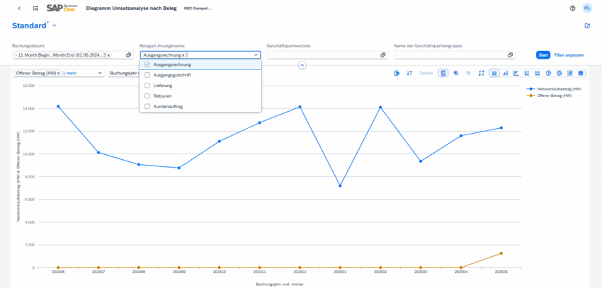
Task: Open the help question mark icon
Action: tap(572, 8)
